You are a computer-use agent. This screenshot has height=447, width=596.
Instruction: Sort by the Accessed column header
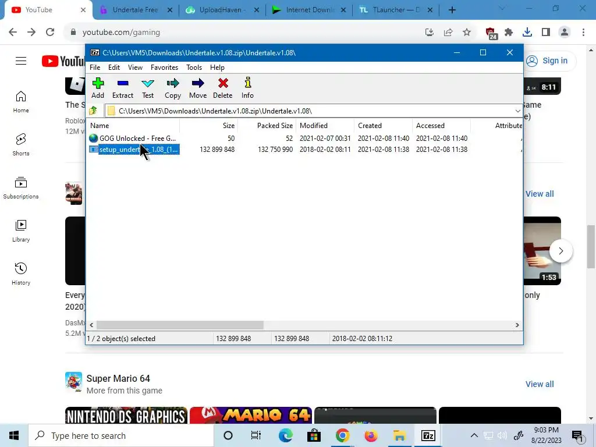click(441, 126)
